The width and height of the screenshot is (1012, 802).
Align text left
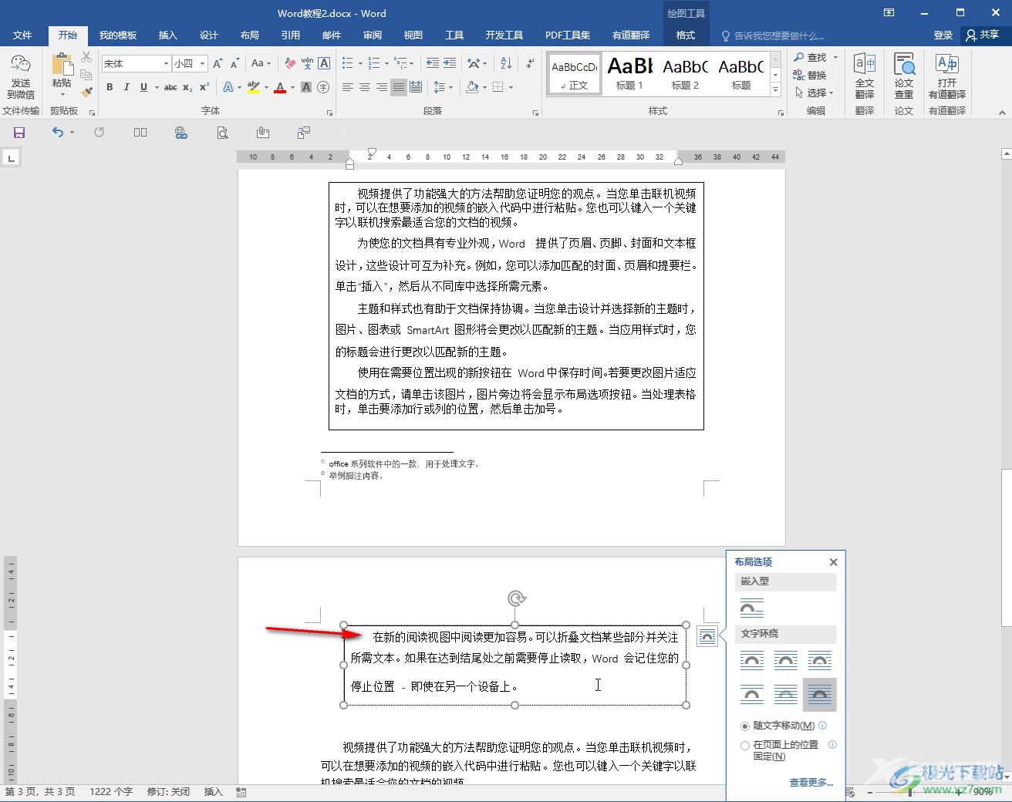[x=348, y=87]
